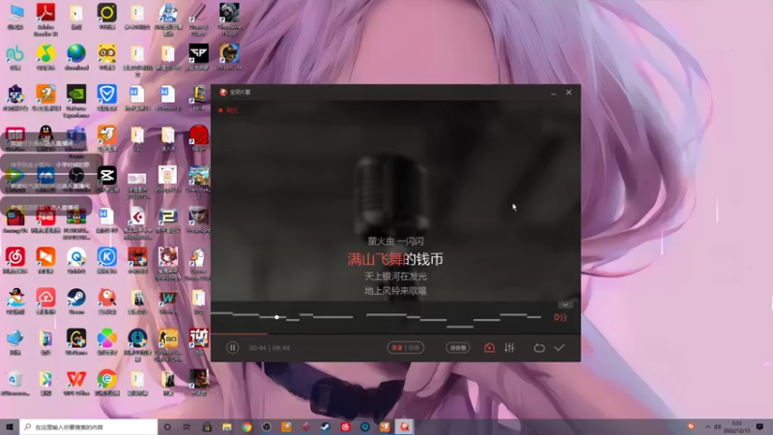Open This PC desktop icon

pyautogui.click(x=15, y=17)
